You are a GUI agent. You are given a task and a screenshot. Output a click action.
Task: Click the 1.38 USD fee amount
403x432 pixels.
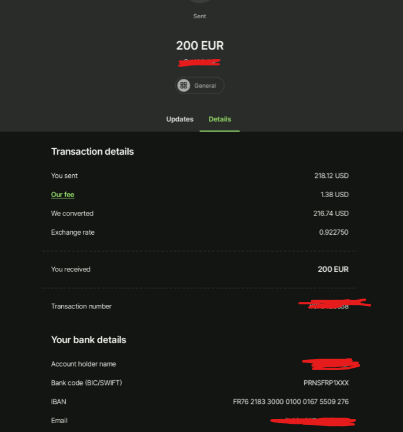click(334, 194)
